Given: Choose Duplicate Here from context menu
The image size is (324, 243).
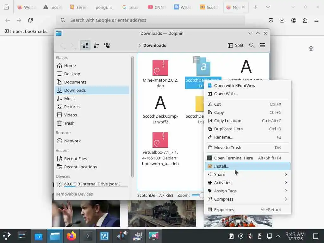Looking at the screenshot, I should pos(248,129).
